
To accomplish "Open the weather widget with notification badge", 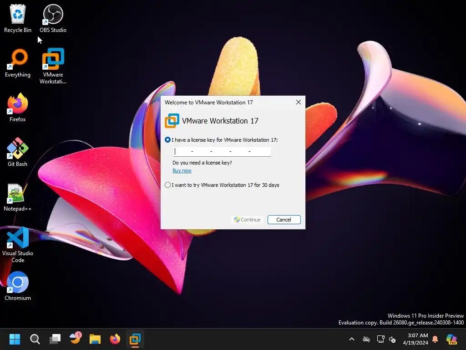I will tap(75, 338).
